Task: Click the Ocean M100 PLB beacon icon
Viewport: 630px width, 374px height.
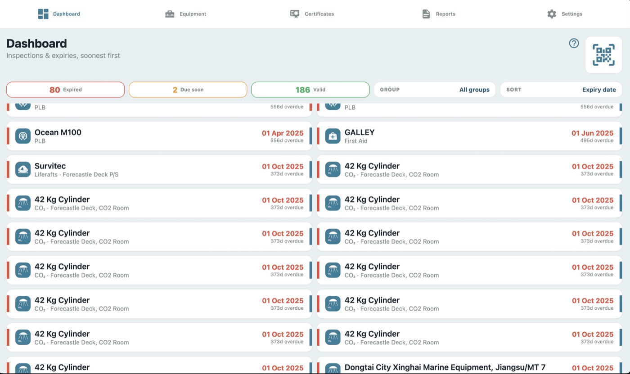Action: 23,136
